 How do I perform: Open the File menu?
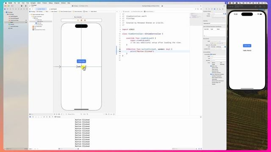15,3
